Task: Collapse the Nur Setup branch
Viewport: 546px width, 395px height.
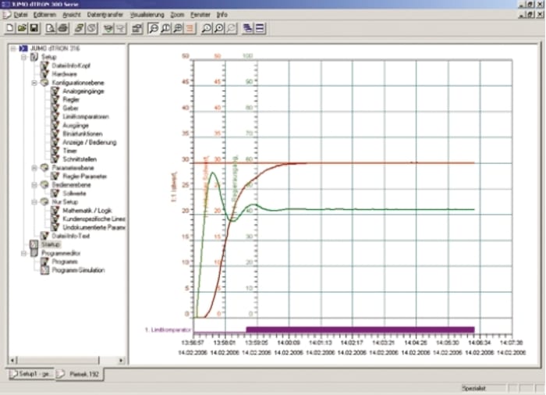Action: [x=34, y=202]
